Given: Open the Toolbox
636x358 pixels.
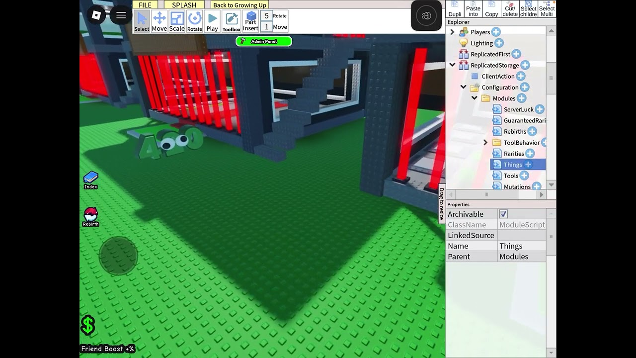Looking at the screenshot, I should click(x=232, y=21).
